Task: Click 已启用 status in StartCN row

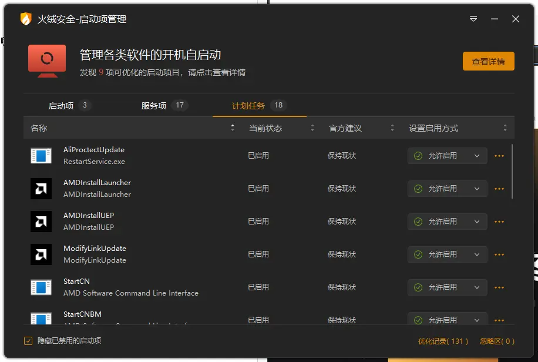Action: [258, 287]
